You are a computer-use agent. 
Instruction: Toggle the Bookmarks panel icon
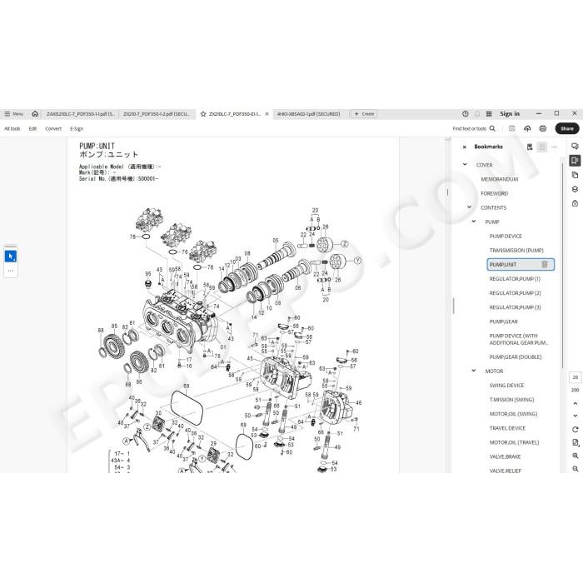tap(575, 161)
